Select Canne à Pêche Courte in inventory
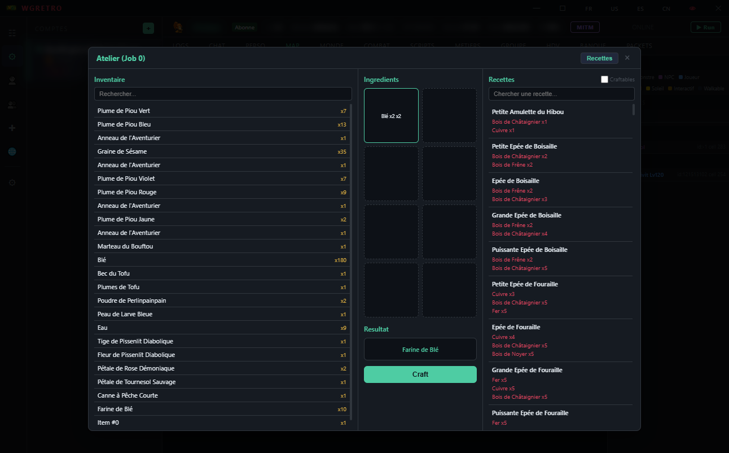 pos(222,395)
